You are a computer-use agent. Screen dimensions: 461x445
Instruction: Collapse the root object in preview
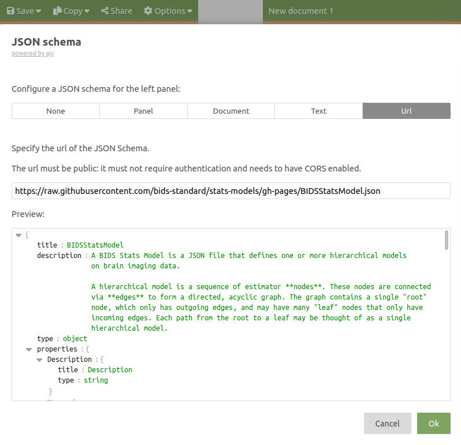tap(18, 235)
